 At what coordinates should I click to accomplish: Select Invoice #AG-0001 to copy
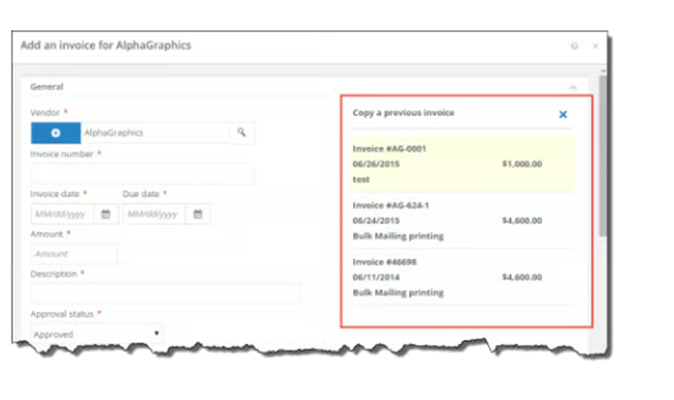point(463,164)
